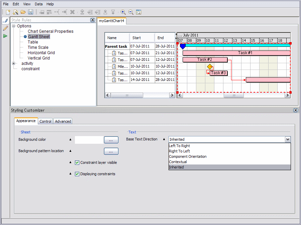Open the Data menu

[x=38, y=4]
